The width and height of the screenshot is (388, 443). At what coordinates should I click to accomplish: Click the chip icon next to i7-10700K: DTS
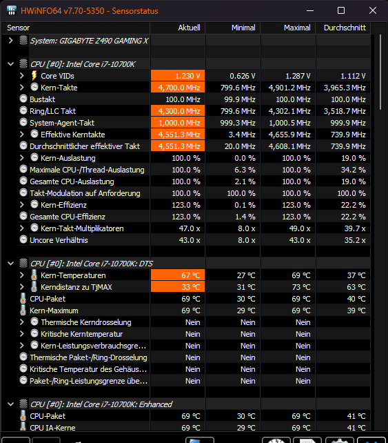tap(23, 264)
